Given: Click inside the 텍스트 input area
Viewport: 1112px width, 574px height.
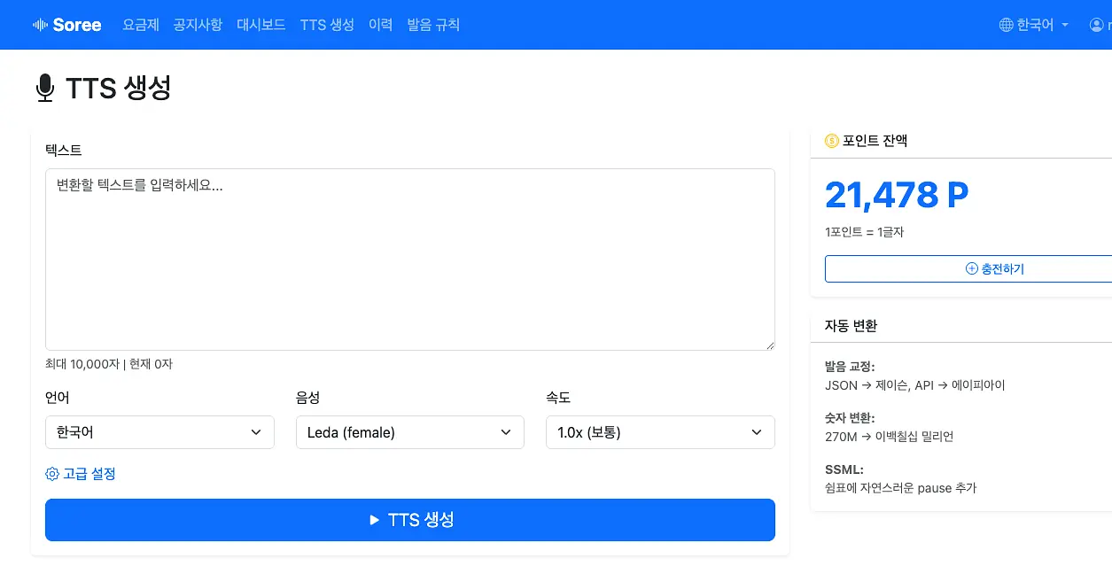Looking at the screenshot, I should point(410,260).
